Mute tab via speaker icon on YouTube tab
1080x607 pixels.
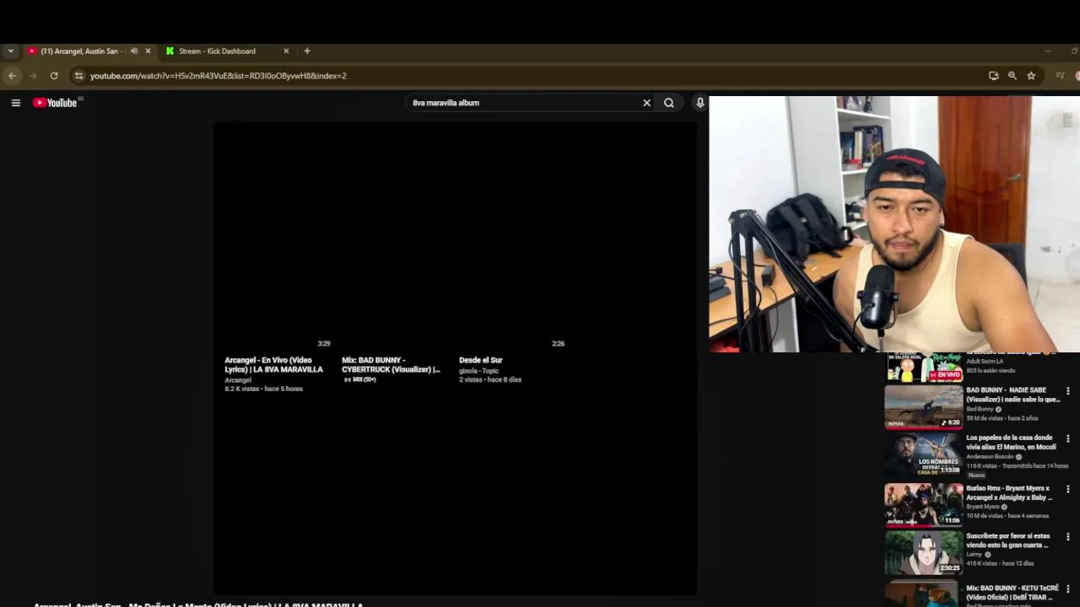tap(134, 51)
